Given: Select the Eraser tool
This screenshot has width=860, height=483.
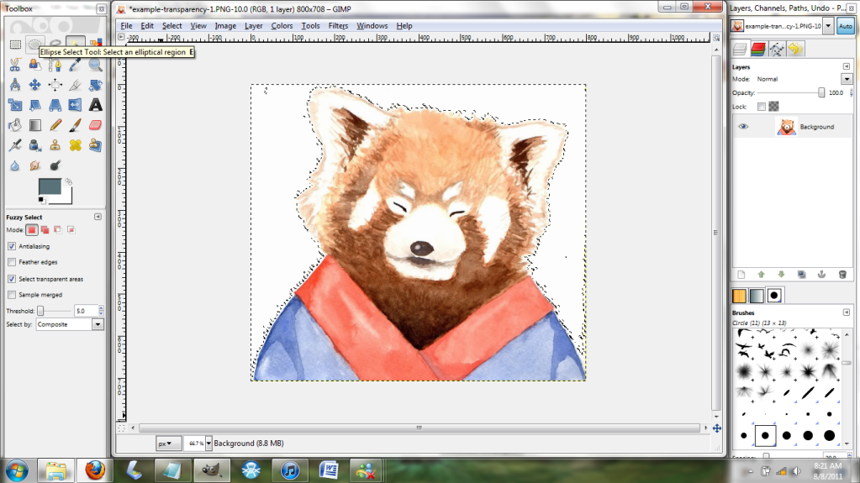Looking at the screenshot, I should [96, 125].
